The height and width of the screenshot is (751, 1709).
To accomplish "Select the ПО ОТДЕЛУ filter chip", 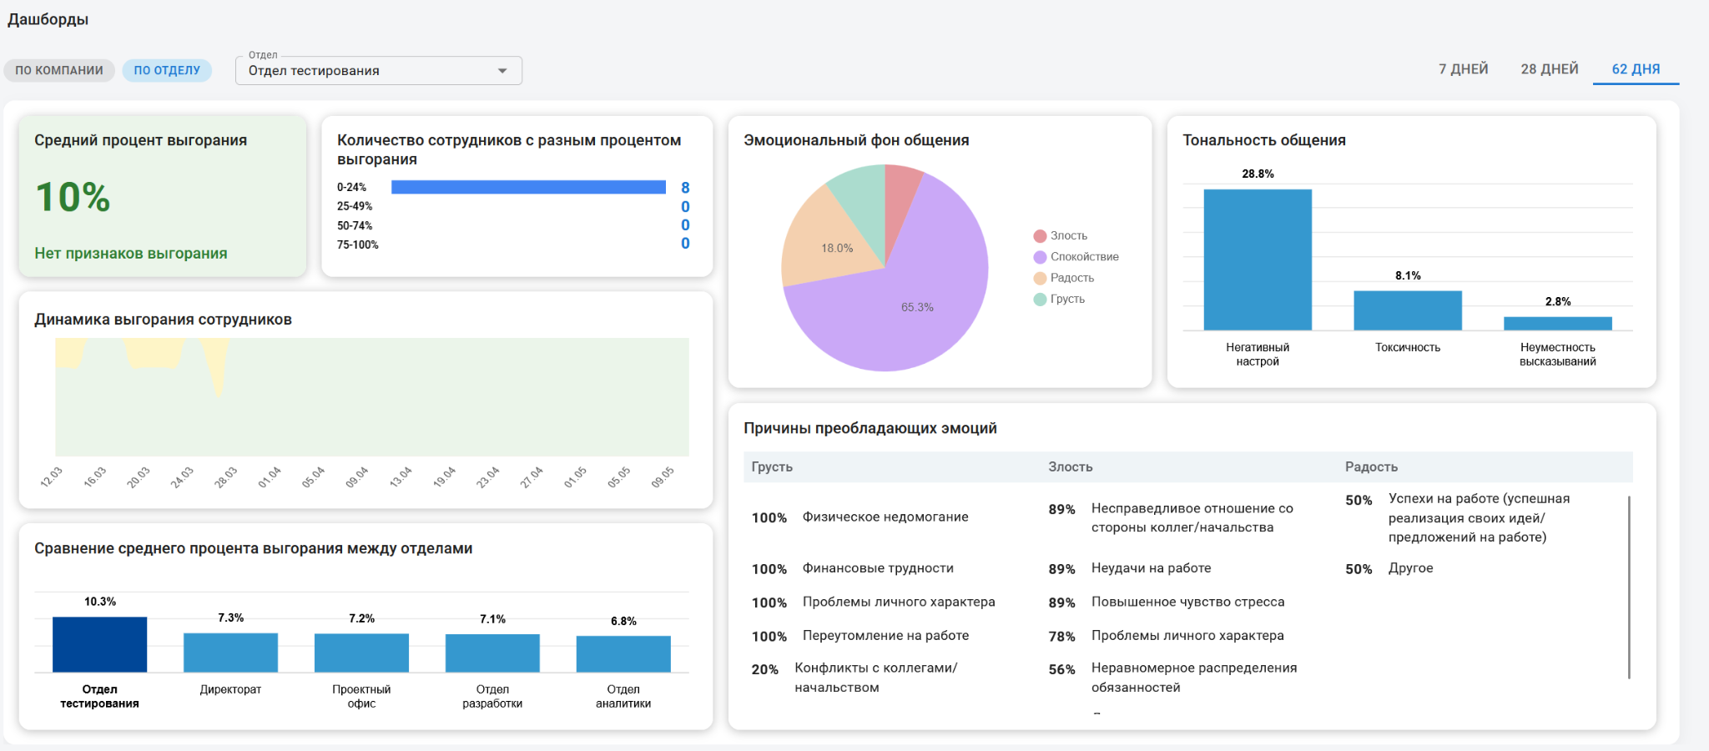I will [x=167, y=70].
